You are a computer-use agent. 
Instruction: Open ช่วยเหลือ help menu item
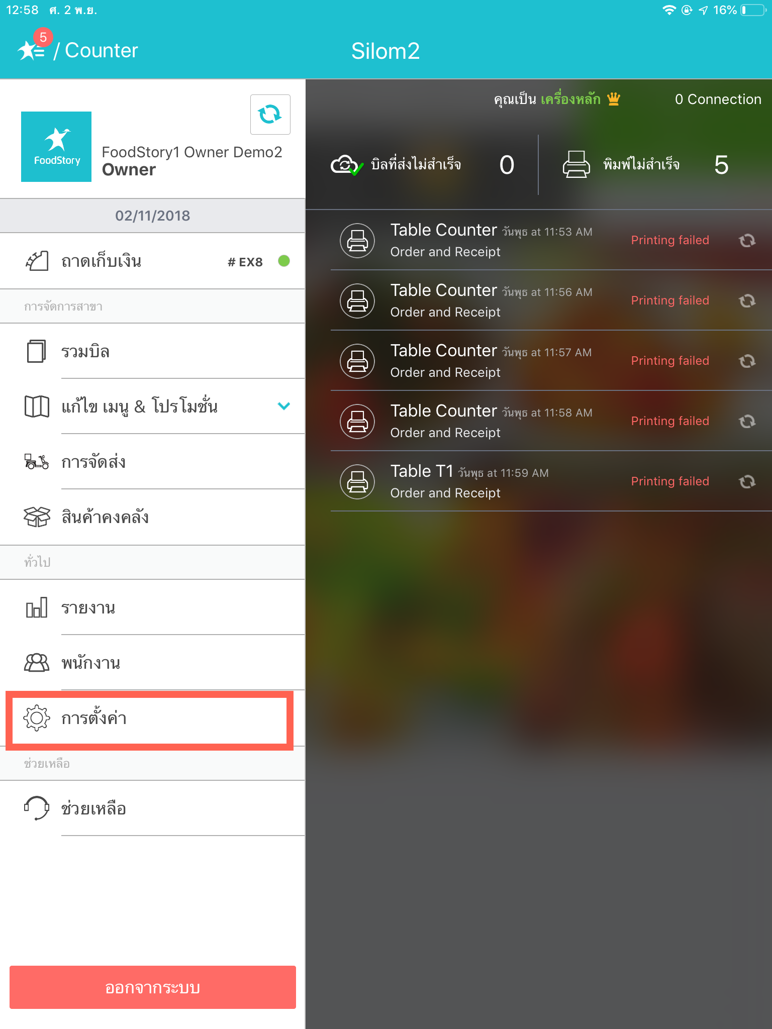coord(153,808)
